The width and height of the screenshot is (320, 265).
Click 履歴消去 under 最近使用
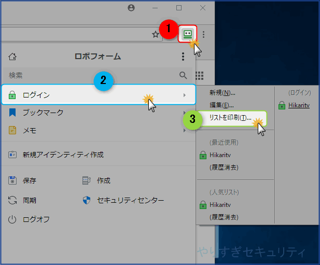pos(224,168)
